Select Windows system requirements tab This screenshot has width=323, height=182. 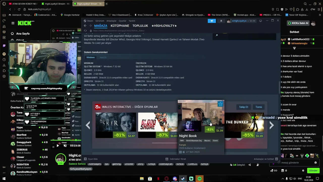[x=91, y=57]
